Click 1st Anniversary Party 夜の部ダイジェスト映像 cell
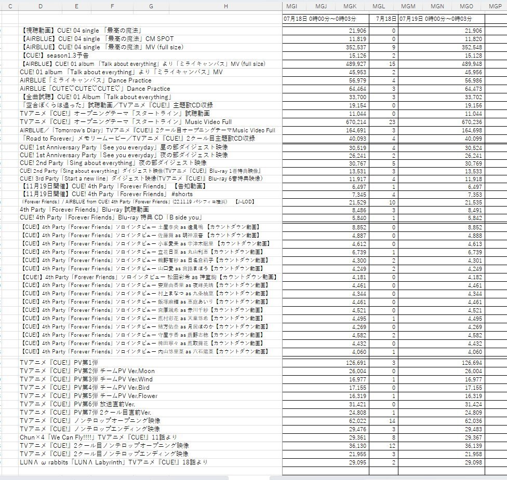This screenshot has height=480, width=507. coord(124,155)
